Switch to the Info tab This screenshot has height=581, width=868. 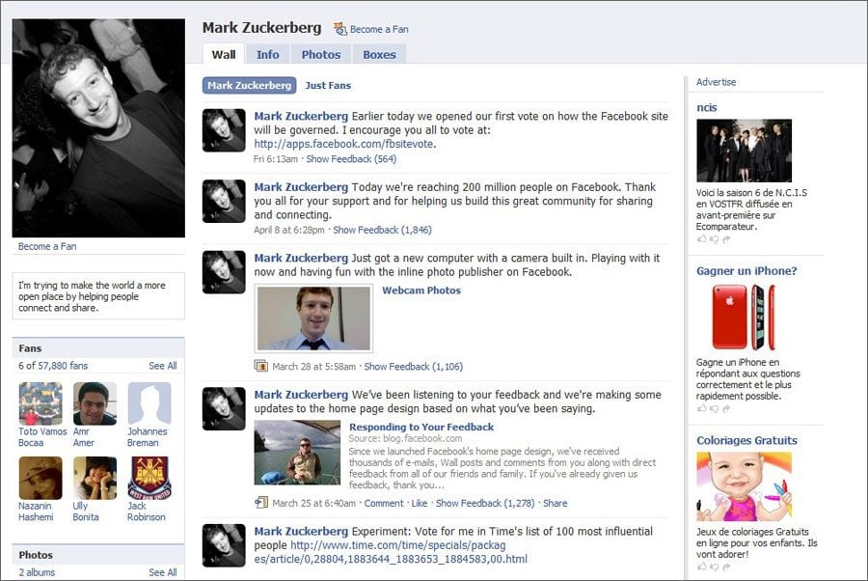click(x=268, y=54)
